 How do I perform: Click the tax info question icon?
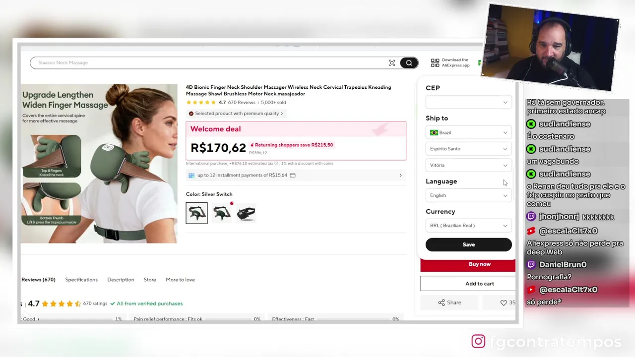click(x=276, y=163)
